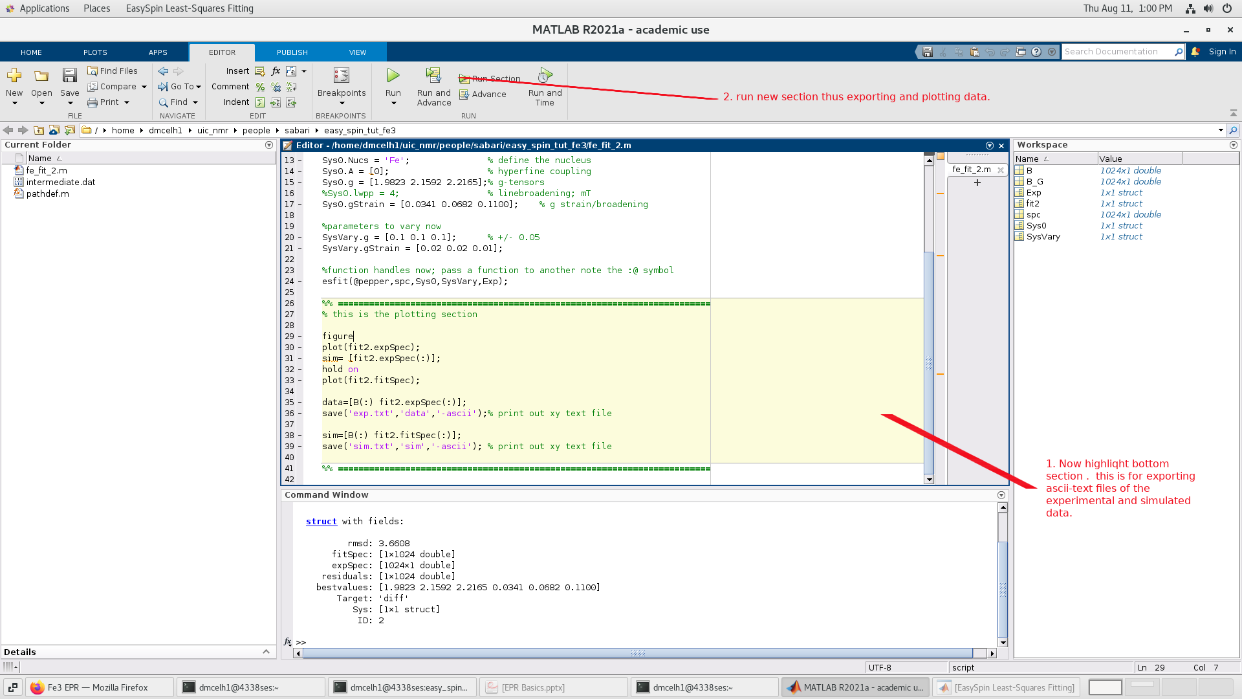1242x699 pixels.
Task: Select fe_fit_2.m in Current Folder
Action: tap(47, 170)
